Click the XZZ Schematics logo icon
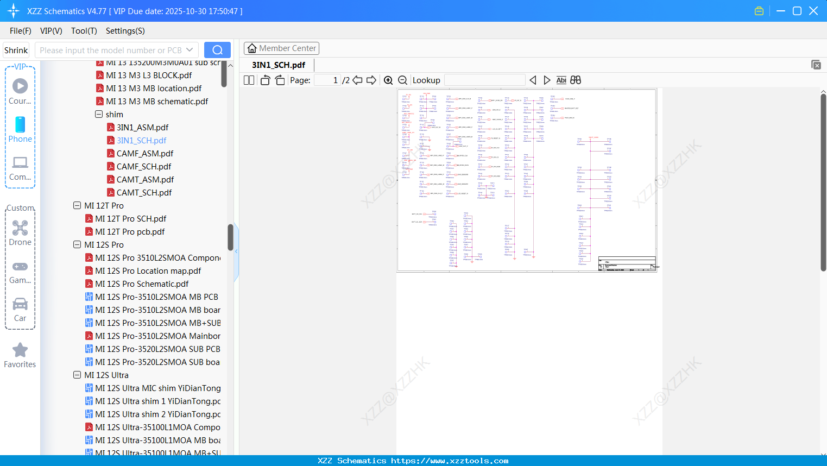The width and height of the screenshot is (827, 466). 14,11
